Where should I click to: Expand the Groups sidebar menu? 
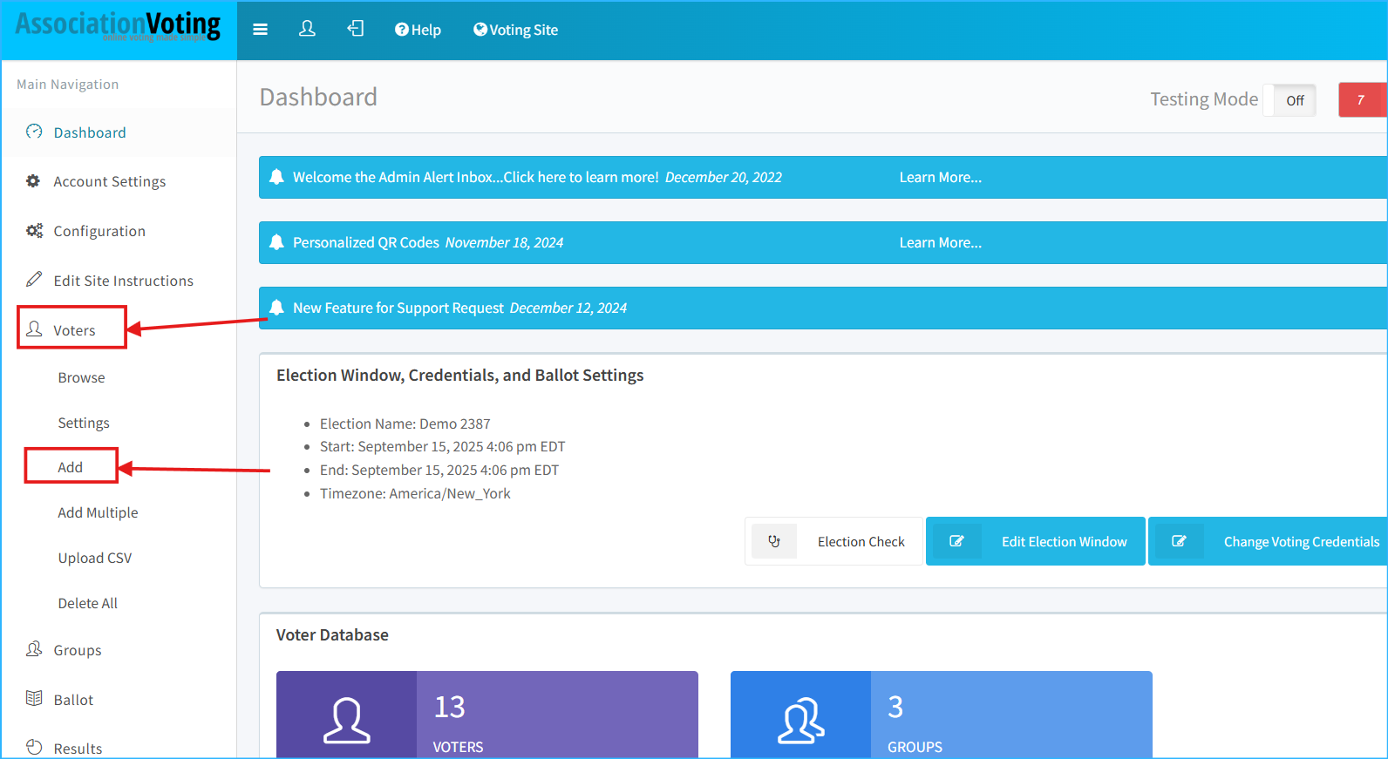(77, 650)
